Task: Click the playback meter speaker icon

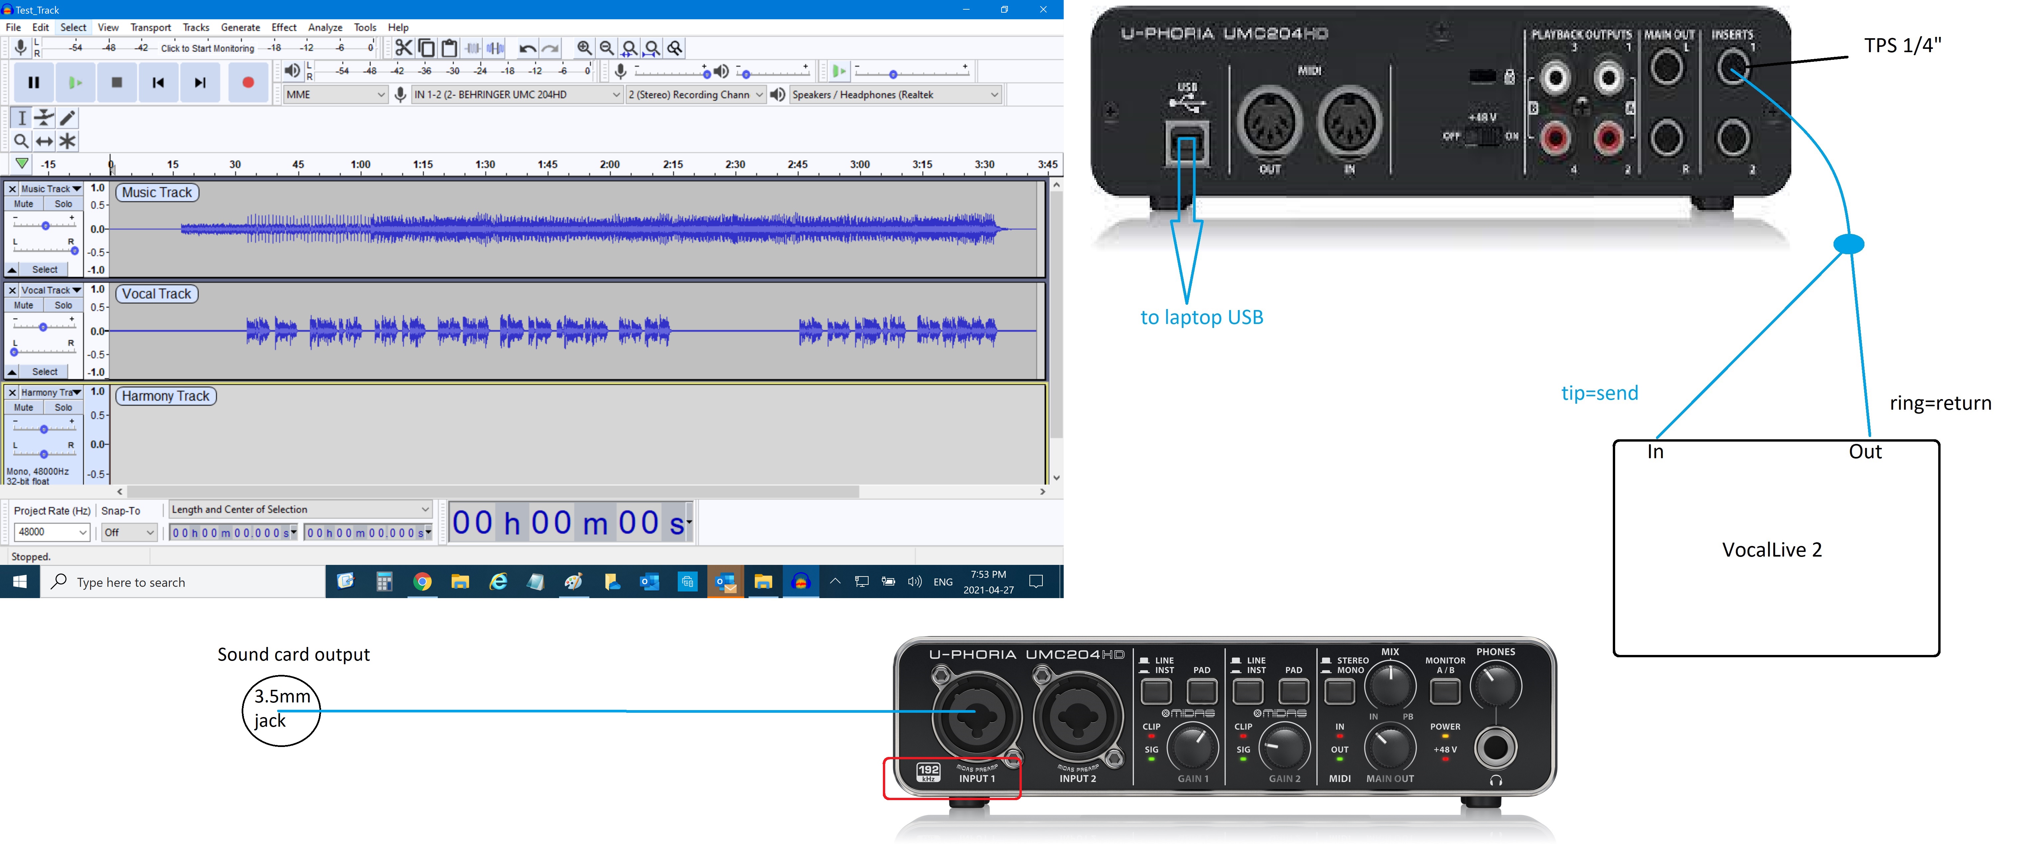Action: coord(292,71)
